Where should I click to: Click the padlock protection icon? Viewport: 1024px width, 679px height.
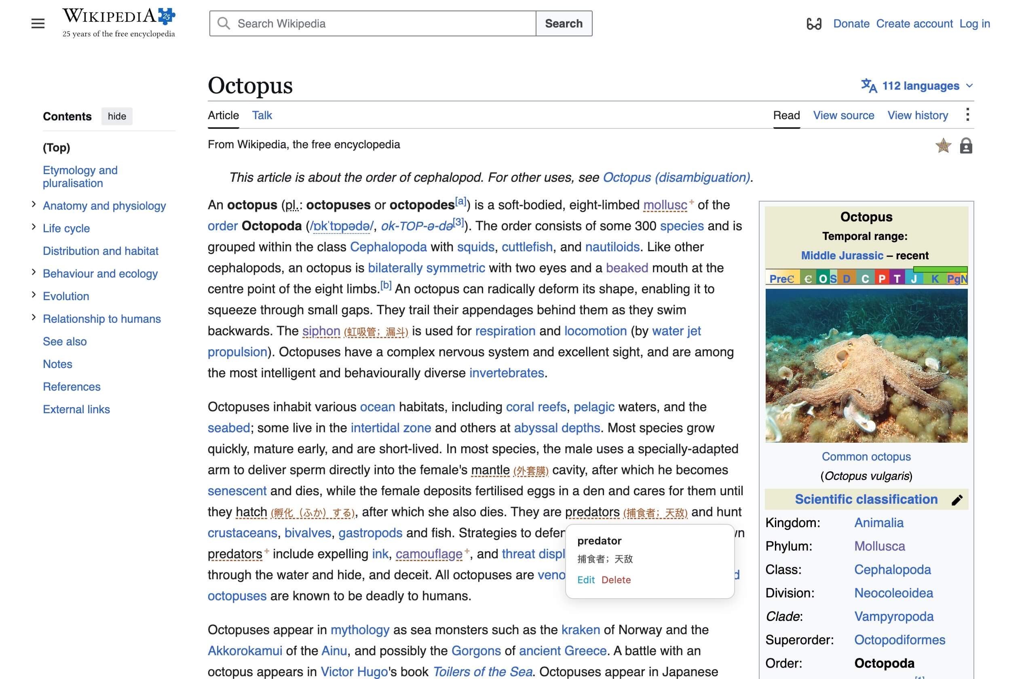965,146
